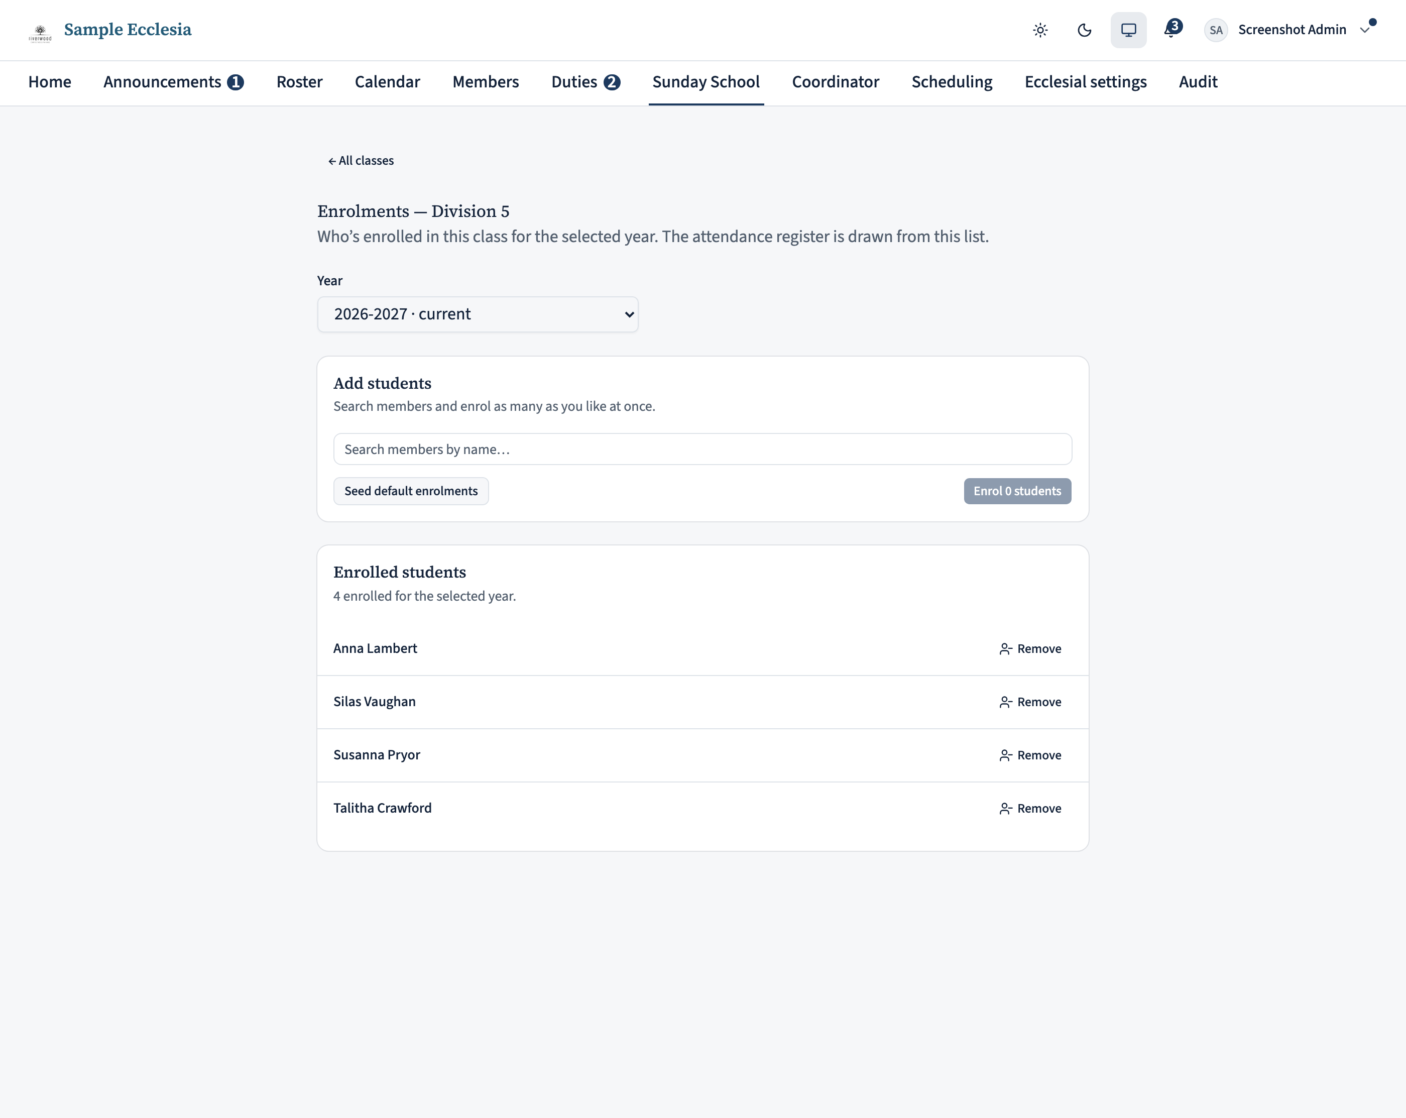
Task: Expand the Screenshot Admin account chevron
Action: tap(1364, 30)
